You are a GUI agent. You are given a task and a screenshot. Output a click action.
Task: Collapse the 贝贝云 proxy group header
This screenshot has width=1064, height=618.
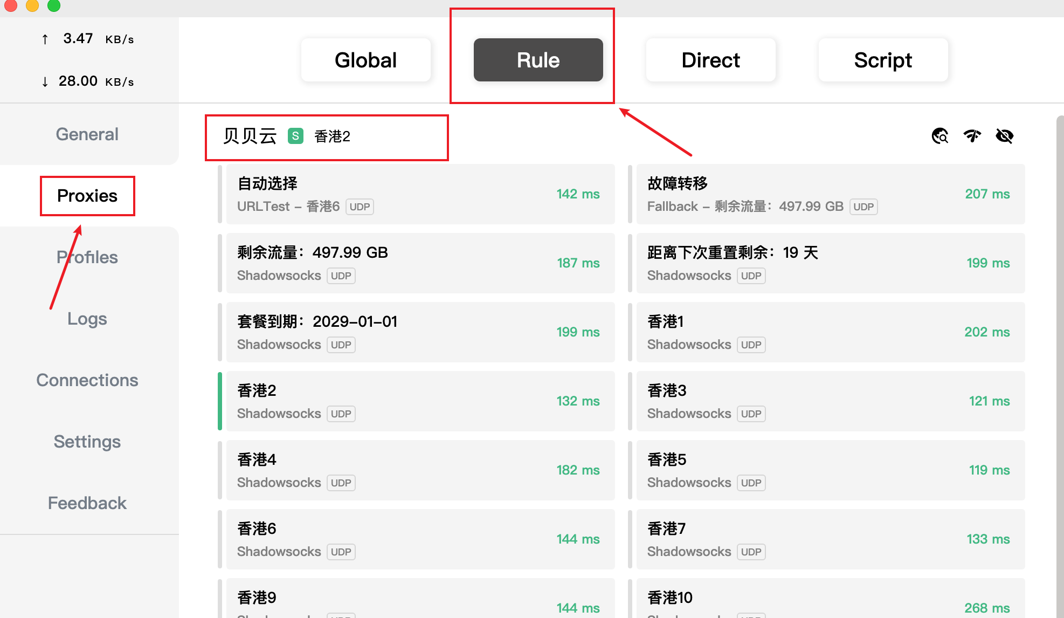tap(250, 136)
